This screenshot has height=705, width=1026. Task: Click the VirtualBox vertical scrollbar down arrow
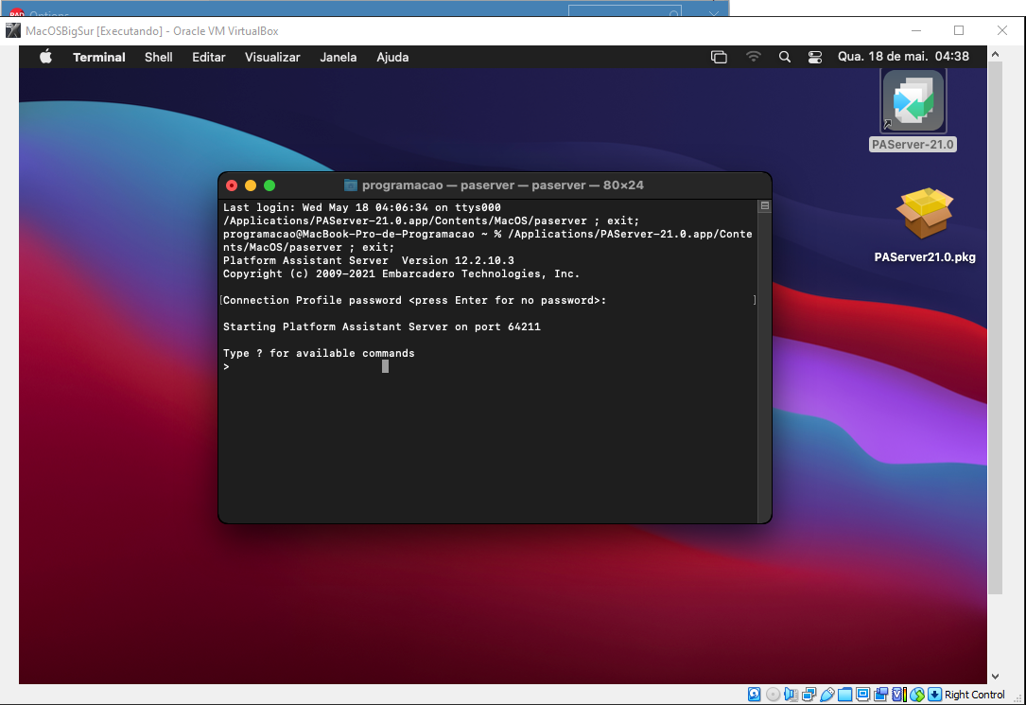tap(995, 677)
